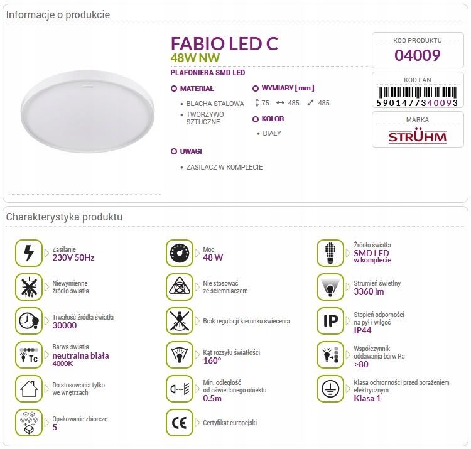Click the EAN barcode 5901477340093
471x449 pixels.
[x=417, y=94]
